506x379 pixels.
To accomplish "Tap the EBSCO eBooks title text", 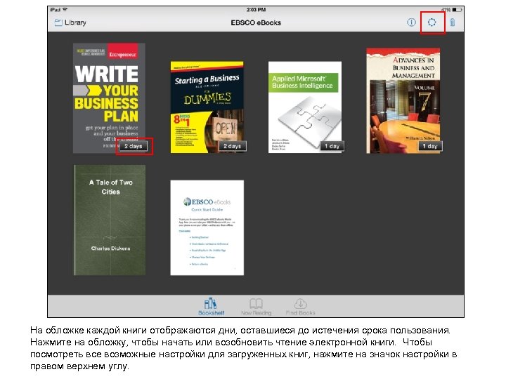I will point(256,23).
